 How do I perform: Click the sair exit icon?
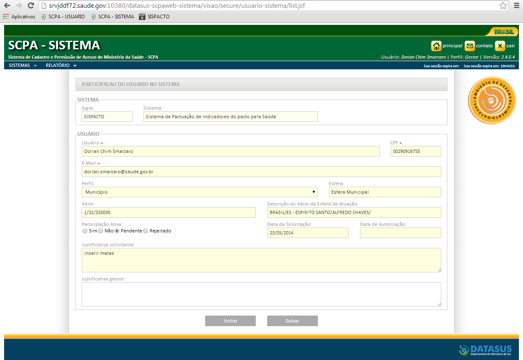pyautogui.click(x=500, y=46)
